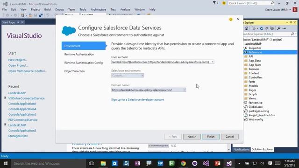The height and width of the screenshot is (168, 299).
Task: Pin the Solution Explorer panel
Action: (291, 22)
